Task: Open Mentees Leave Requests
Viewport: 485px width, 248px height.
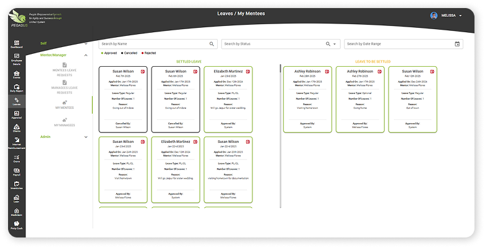Action: (64, 70)
